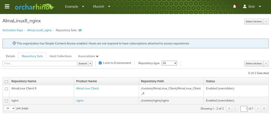Open the Repository type dropdown
271x120 pixels.
click(169, 63)
